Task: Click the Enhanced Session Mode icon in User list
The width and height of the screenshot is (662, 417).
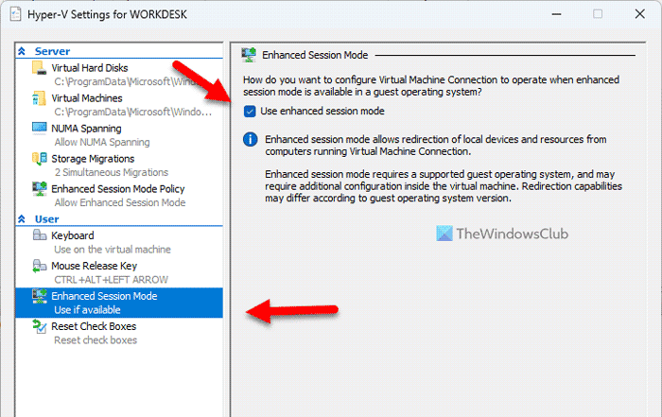Action: [40, 296]
